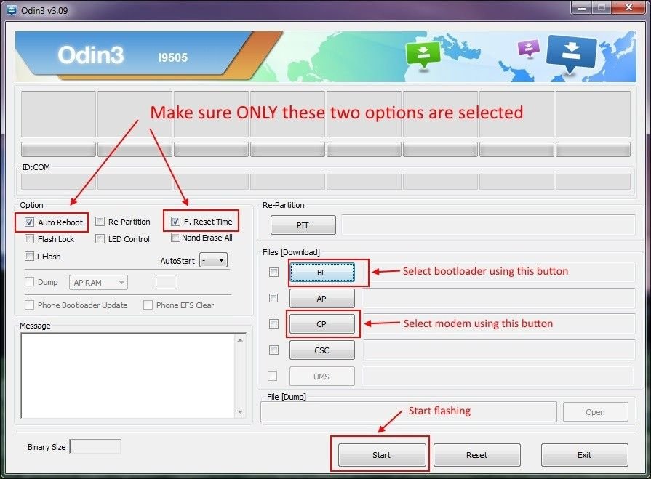The image size is (651, 479).
Task: Click the Odin3 title bar app icon
Action: point(11,10)
